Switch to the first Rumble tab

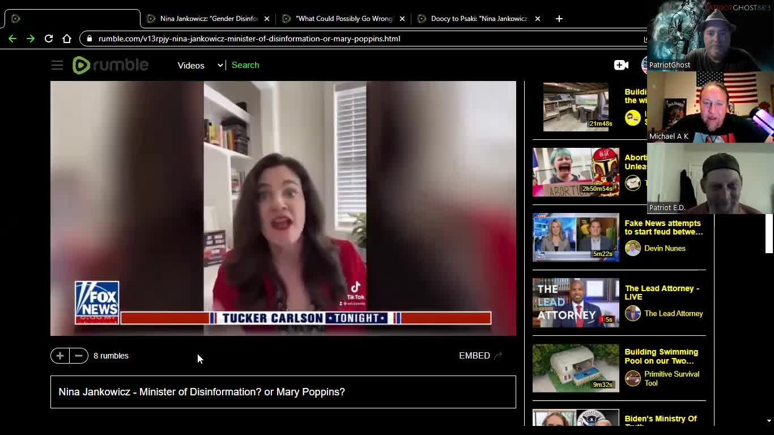click(72, 19)
